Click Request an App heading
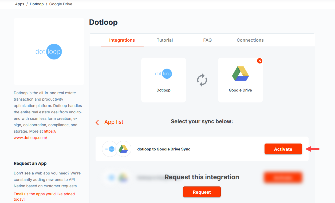 coord(30,163)
